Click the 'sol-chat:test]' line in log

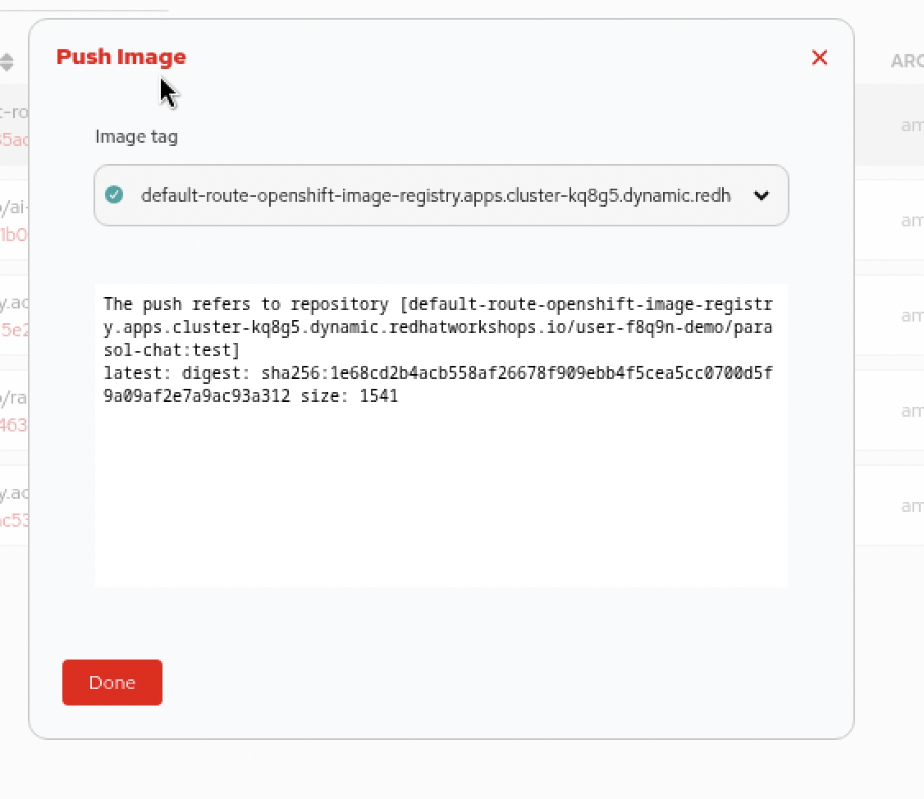(x=172, y=350)
